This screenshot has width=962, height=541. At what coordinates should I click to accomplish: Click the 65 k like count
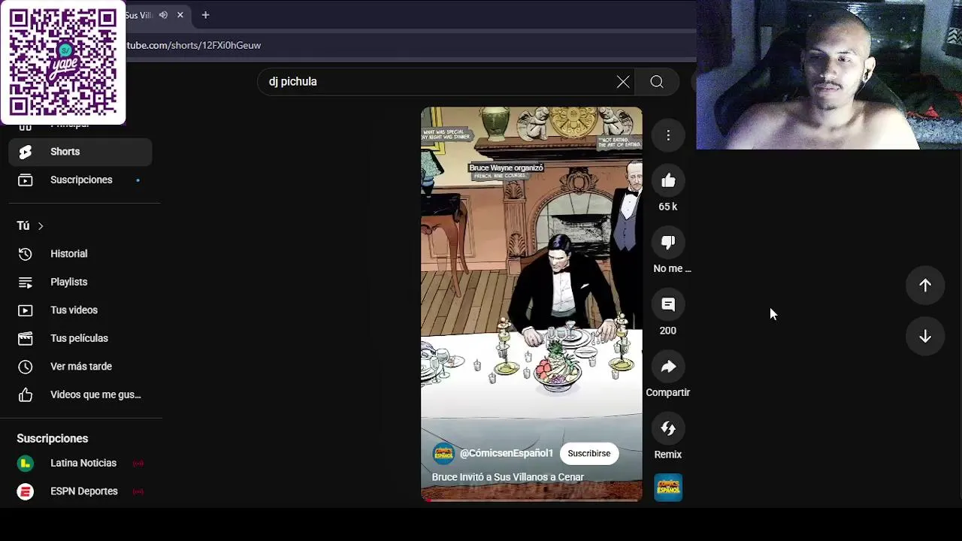pos(668,207)
